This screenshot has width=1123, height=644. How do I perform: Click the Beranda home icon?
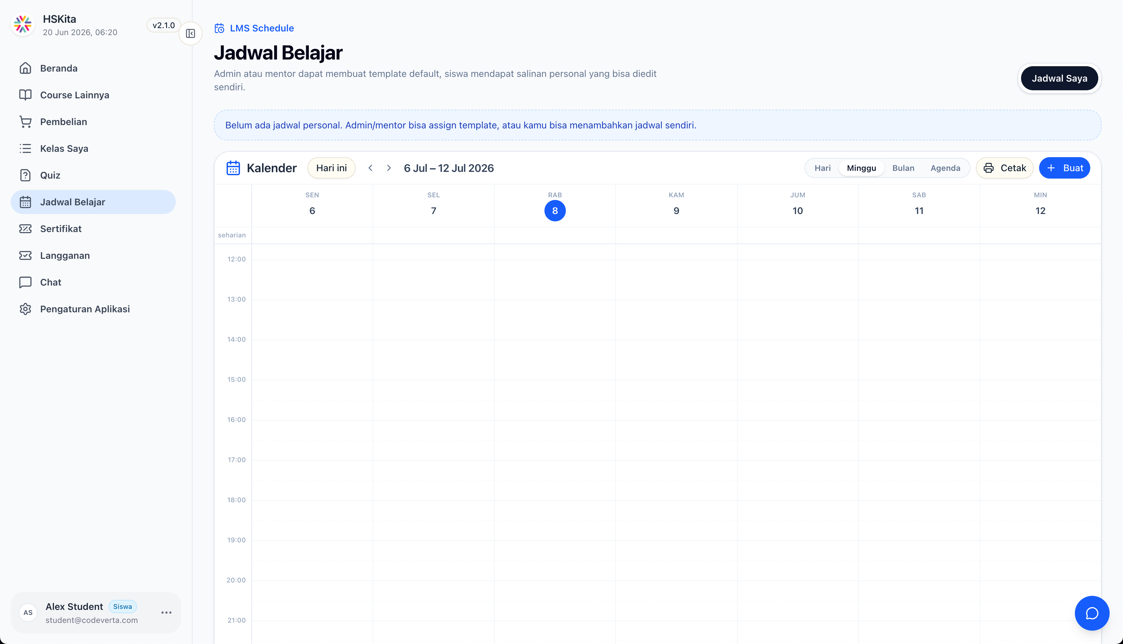point(25,68)
